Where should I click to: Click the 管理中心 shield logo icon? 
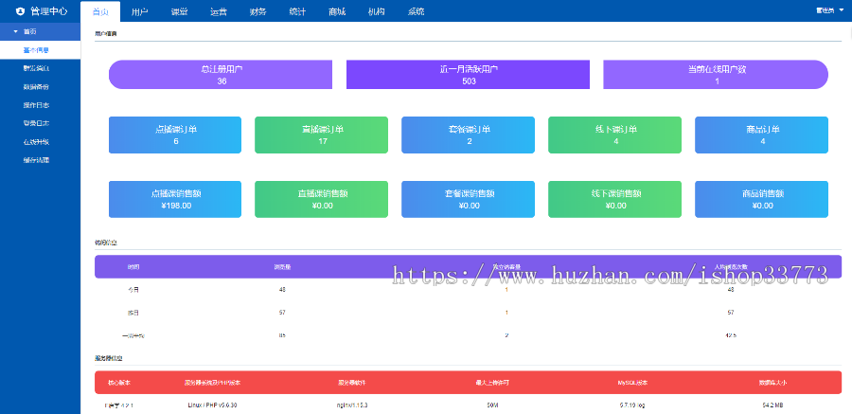point(20,11)
